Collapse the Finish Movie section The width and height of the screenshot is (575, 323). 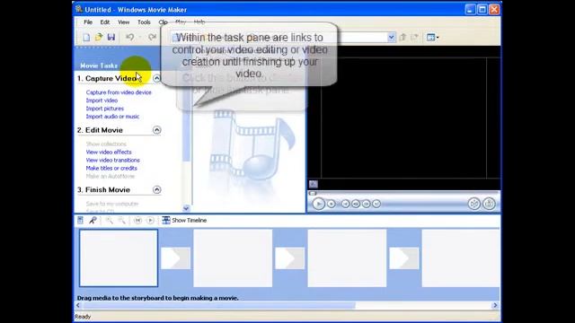pos(156,189)
